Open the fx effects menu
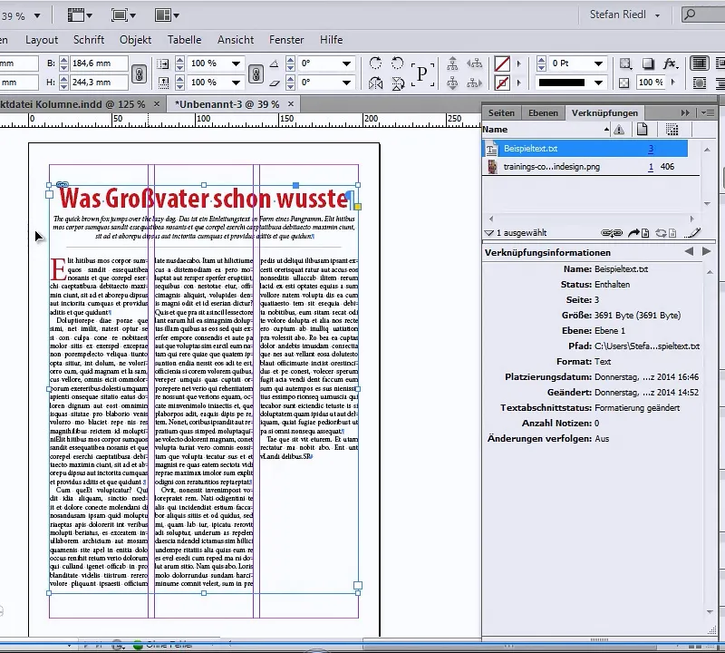This screenshot has height=653, width=725. pyautogui.click(x=671, y=63)
